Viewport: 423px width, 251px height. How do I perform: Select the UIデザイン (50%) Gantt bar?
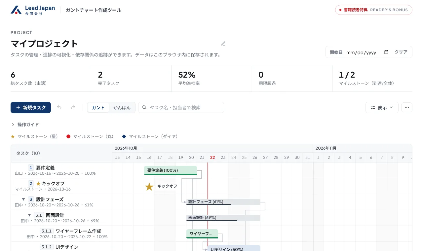[234, 248]
